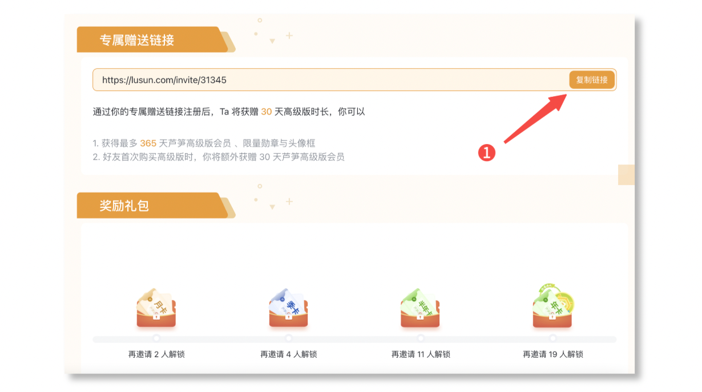Click the 复制链接 copy link button
702x392 pixels.
coord(592,80)
